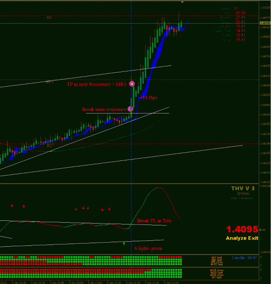271x284 pixels.
Task: Click the yellow 'Analyze Exit' label
Action: [x=242, y=238]
